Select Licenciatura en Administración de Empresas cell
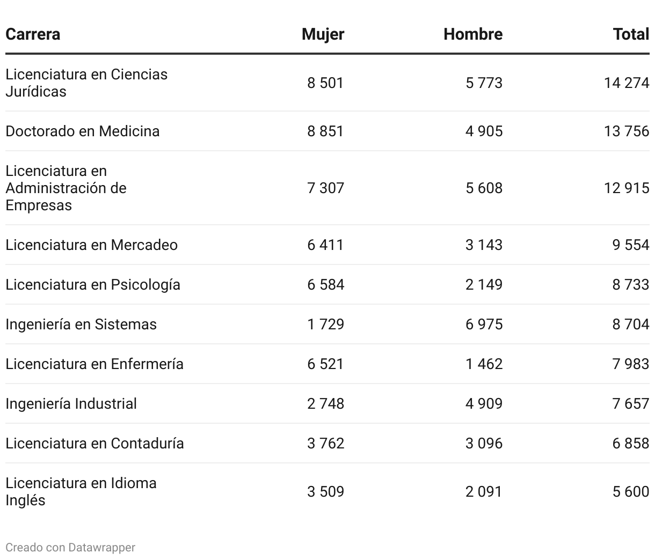Image resolution: width=655 pixels, height=560 pixels. [66, 188]
